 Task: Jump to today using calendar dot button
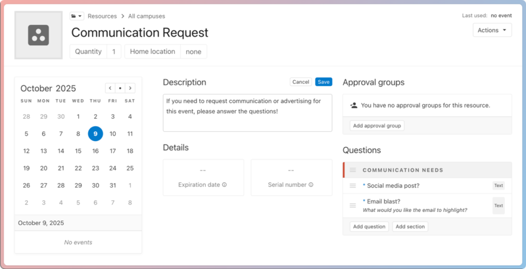pos(120,88)
